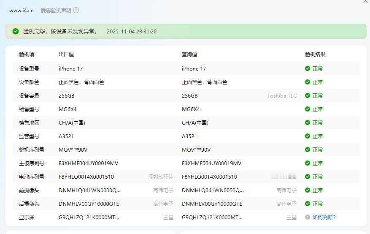Close the verification report window

pyautogui.click(x=366, y=1)
